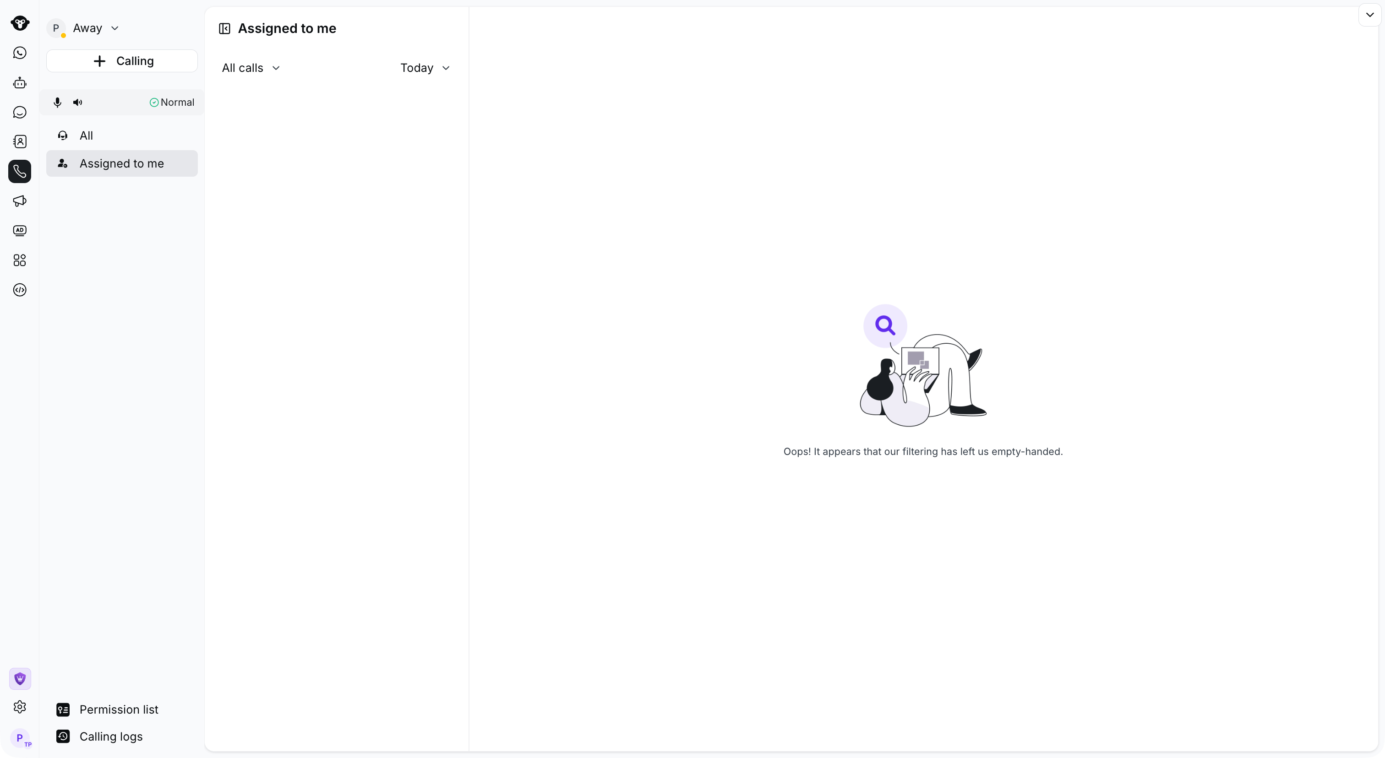Collapse the sidebar panel toggle icon

pos(225,28)
